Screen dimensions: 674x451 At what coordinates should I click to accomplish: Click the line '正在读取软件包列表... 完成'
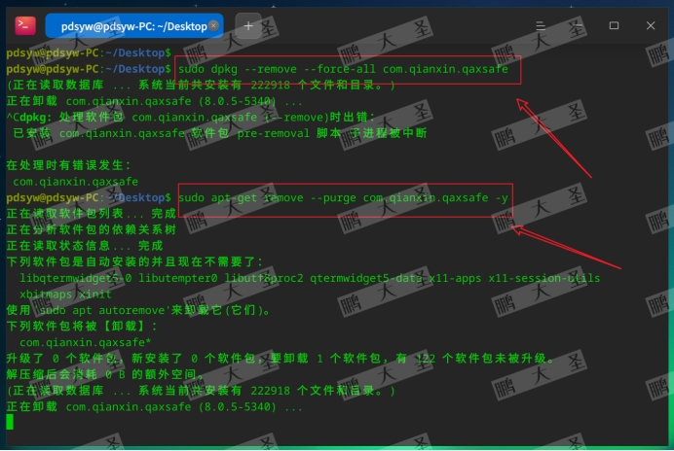92,214
